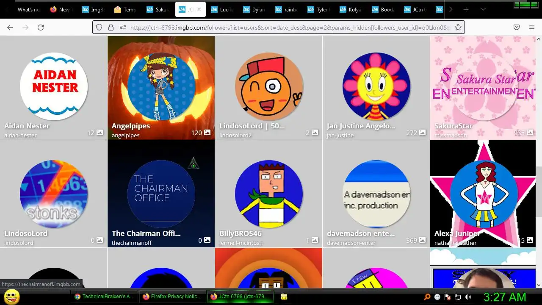This screenshot has width=542, height=305.
Task: Open davemadson ente... name link
Action: (361, 233)
